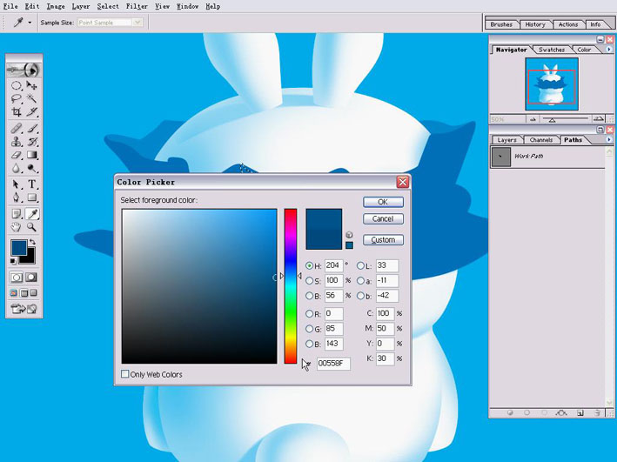The height and width of the screenshot is (462, 617).
Task: Open the Brushes tab in palette well
Action: (x=501, y=24)
